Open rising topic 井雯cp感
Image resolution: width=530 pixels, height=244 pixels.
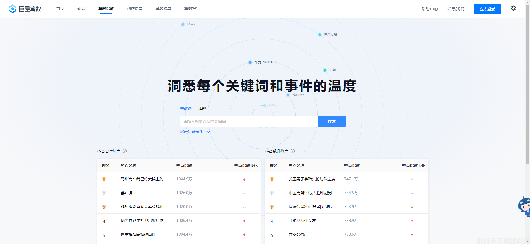[x=297, y=234]
